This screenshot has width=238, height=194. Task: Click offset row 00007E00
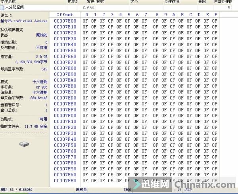tap(65, 21)
